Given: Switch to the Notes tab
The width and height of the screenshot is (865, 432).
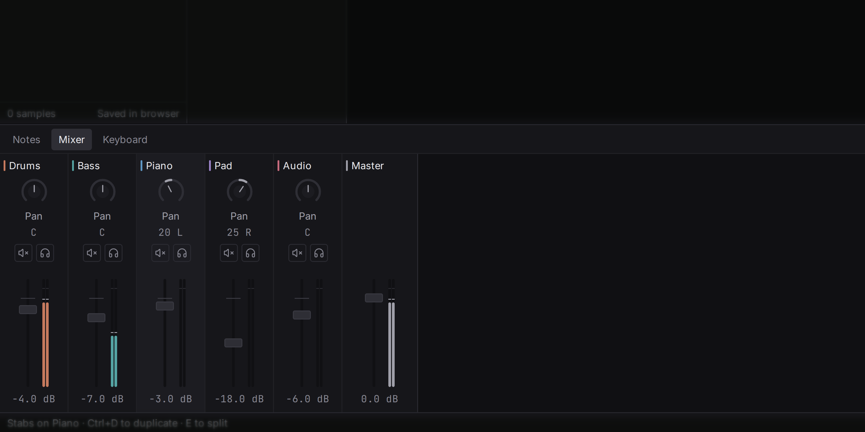Looking at the screenshot, I should click(x=26, y=139).
